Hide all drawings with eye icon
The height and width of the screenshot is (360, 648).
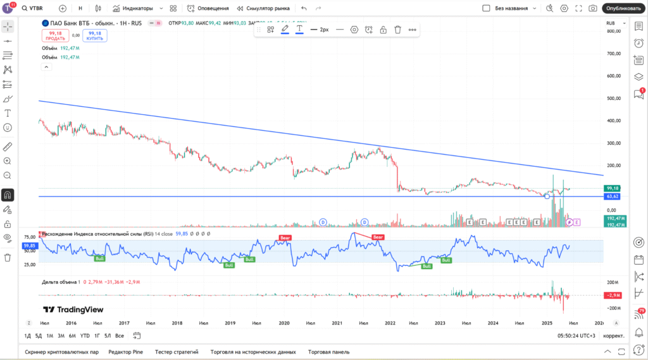[x=8, y=237]
